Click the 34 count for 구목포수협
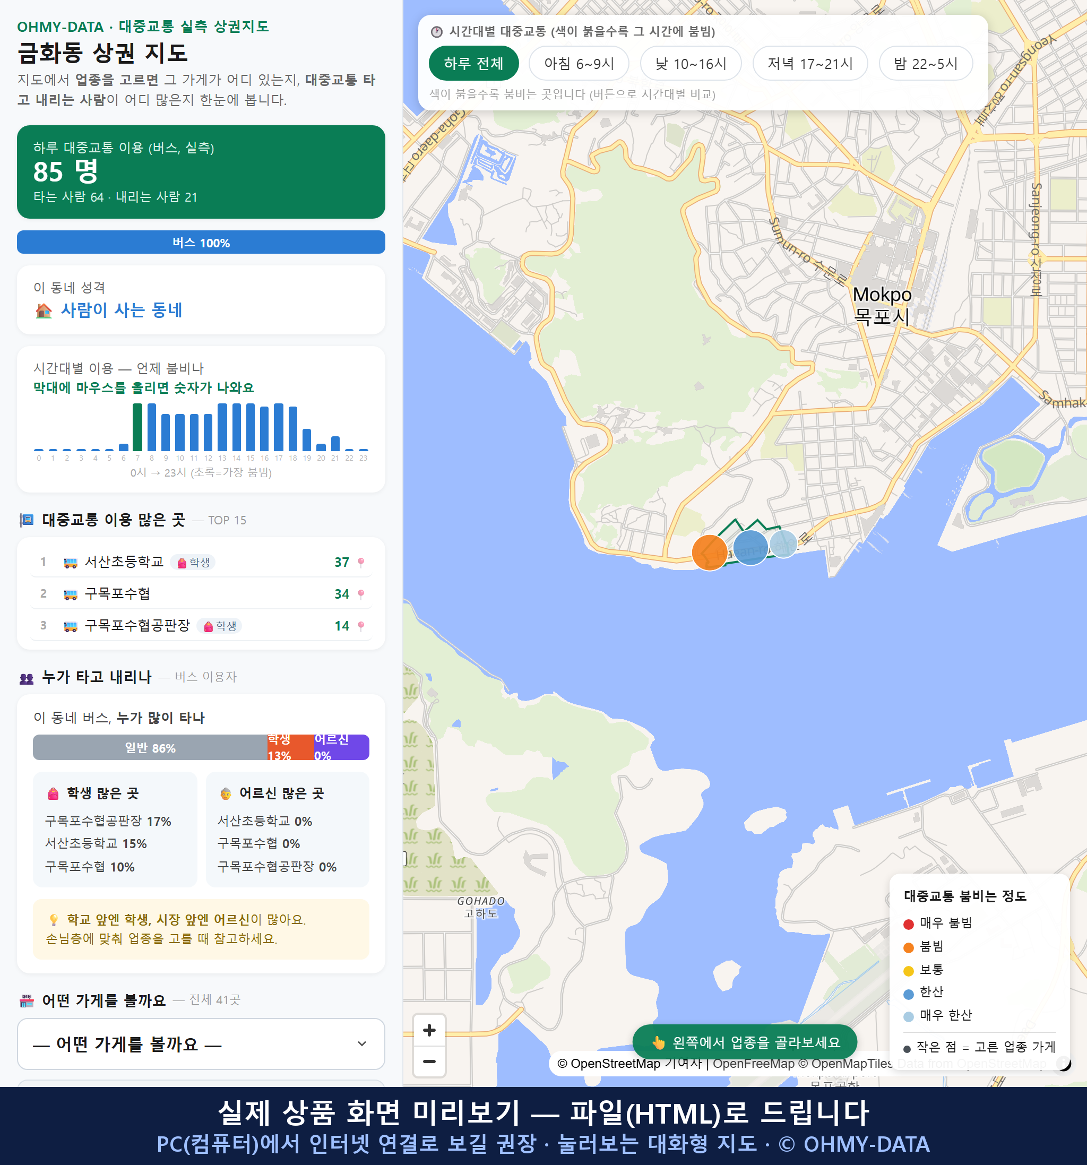This screenshot has height=1165, width=1087. click(342, 594)
